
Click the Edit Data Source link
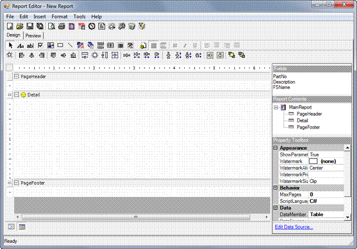click(x=293, y=227)
